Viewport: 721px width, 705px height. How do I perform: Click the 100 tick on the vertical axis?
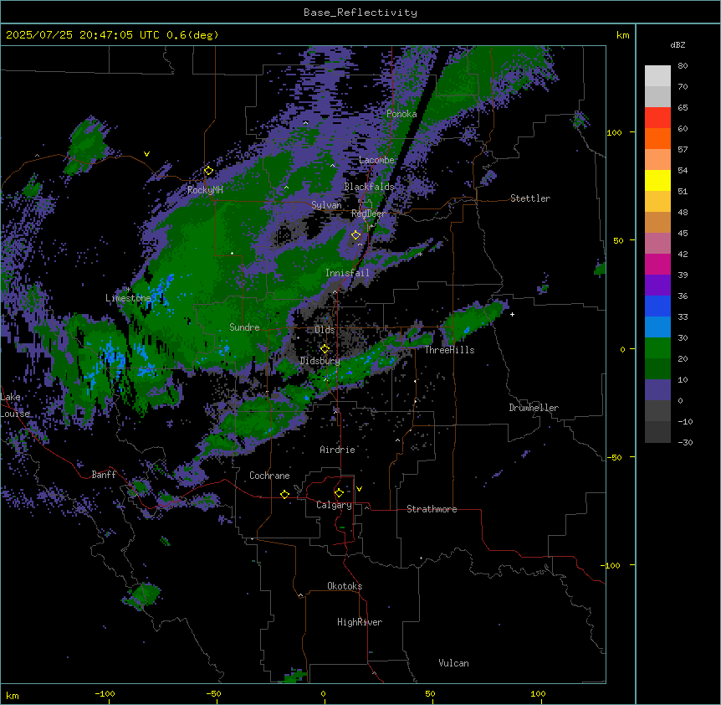pyautogui.click(x=614, y=132)
